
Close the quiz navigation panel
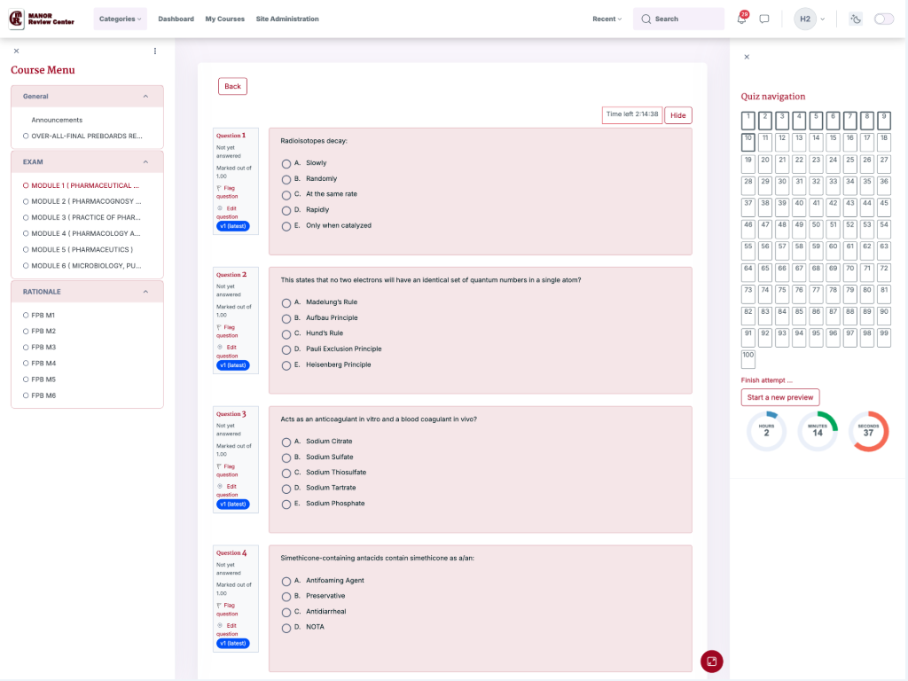[x=746, y=57]
